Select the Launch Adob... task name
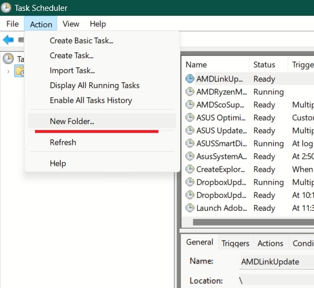314x288 pixels. pos(222,208)
